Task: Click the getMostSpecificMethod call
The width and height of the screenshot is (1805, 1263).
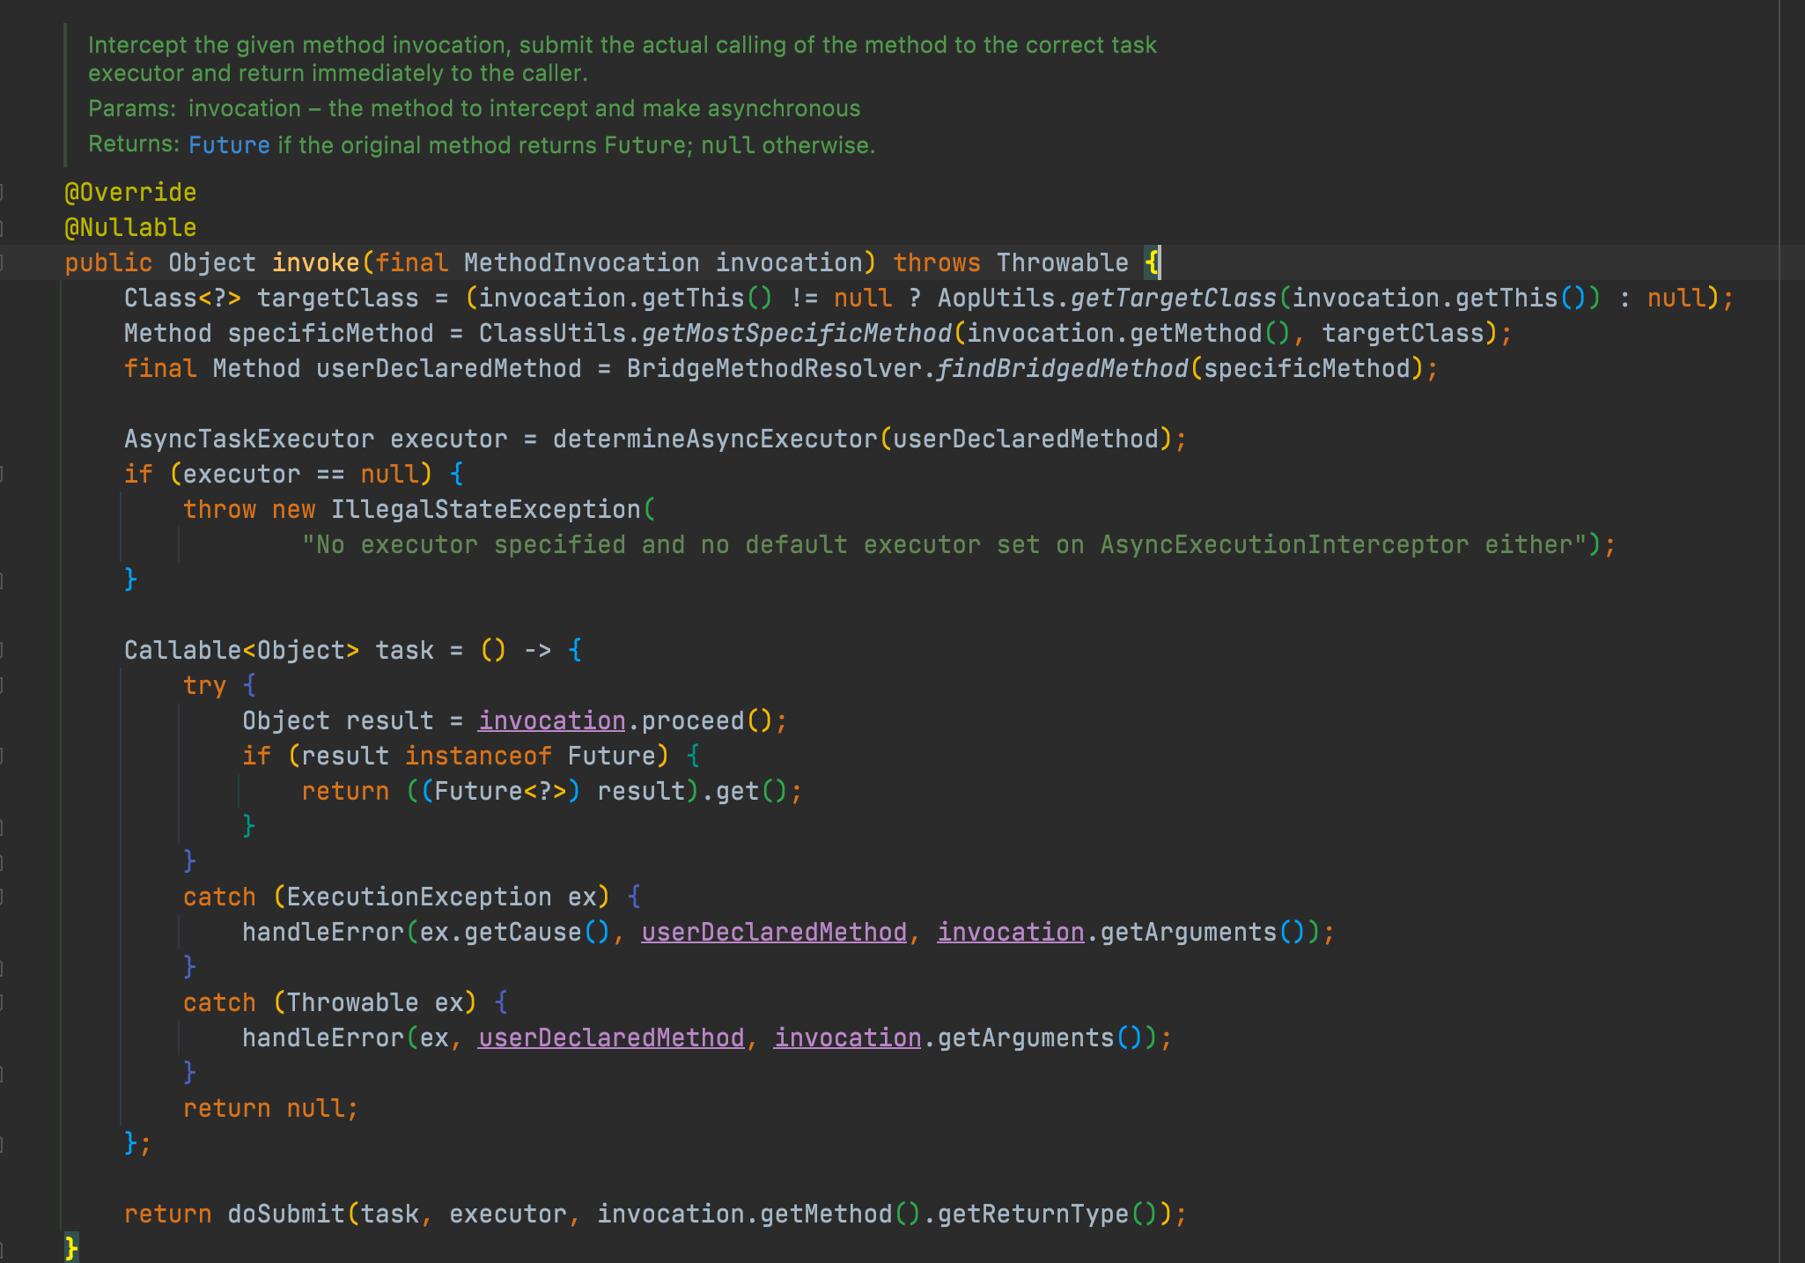Action: click(796, 333)
